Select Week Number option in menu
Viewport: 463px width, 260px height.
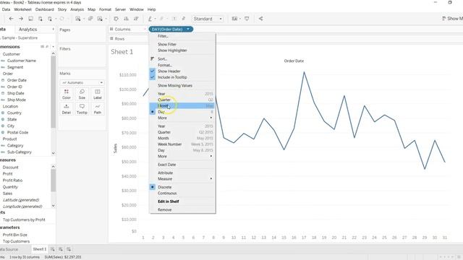[182, 144]
